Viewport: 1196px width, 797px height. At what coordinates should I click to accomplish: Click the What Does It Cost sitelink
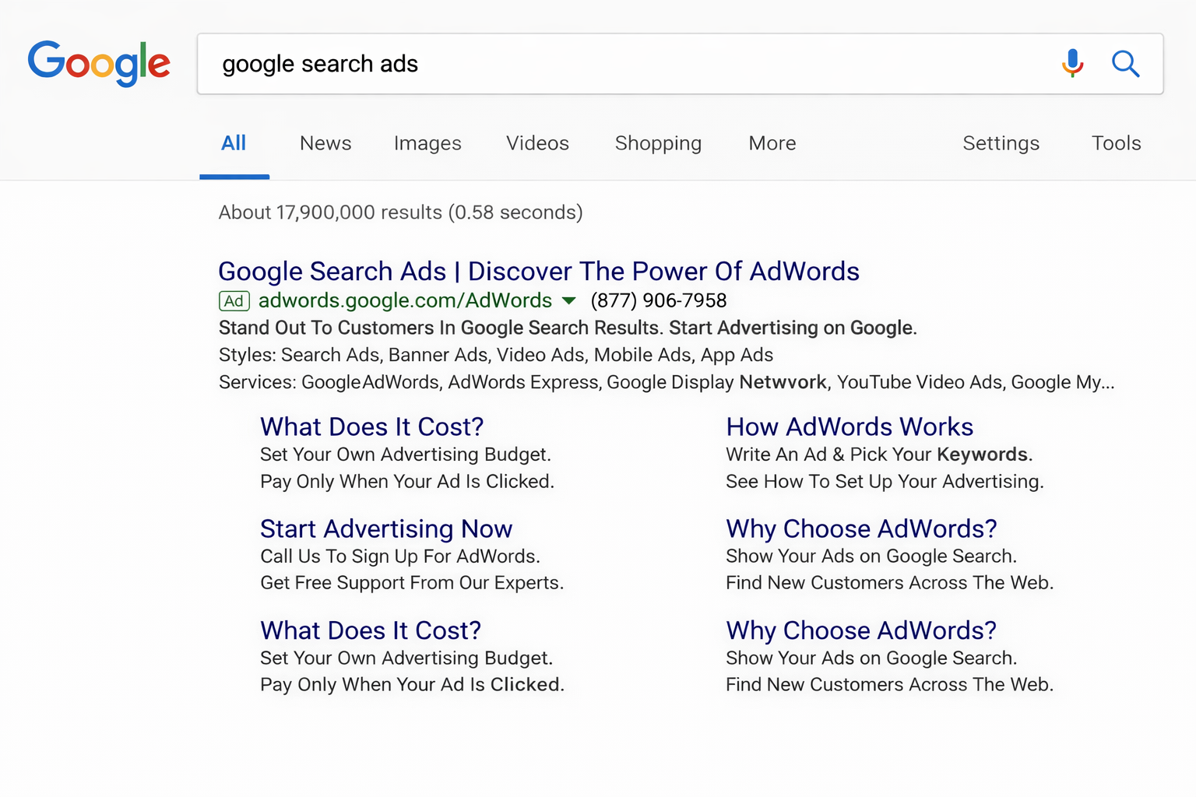coord(371,427)
